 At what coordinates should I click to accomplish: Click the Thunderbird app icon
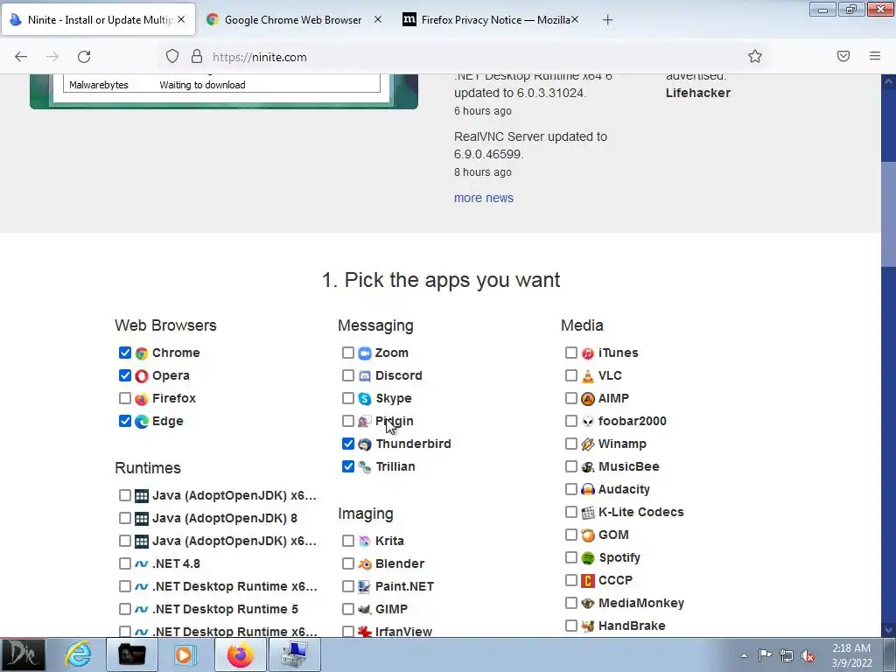click(x=365, y=444)
